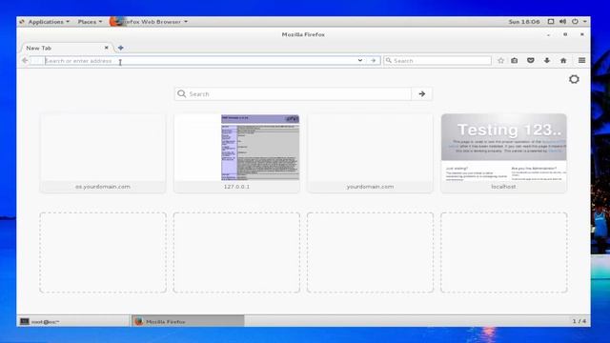Click the go arrow in address bar
The image size is (610, 343).
click(373, 61)
